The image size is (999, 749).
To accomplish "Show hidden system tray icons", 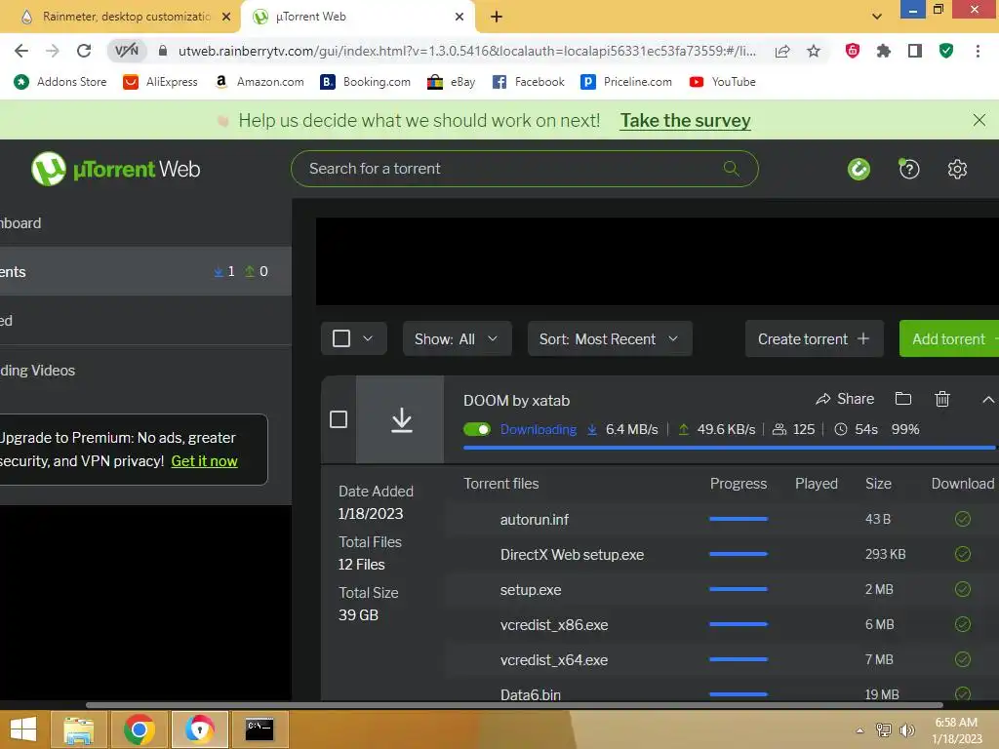I will coord(860,730).
